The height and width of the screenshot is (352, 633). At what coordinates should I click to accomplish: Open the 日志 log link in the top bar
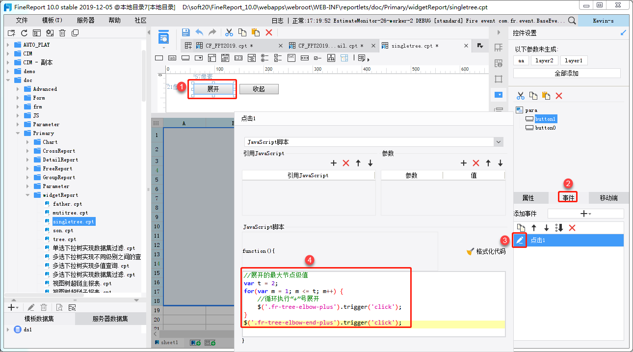[277, 21]
